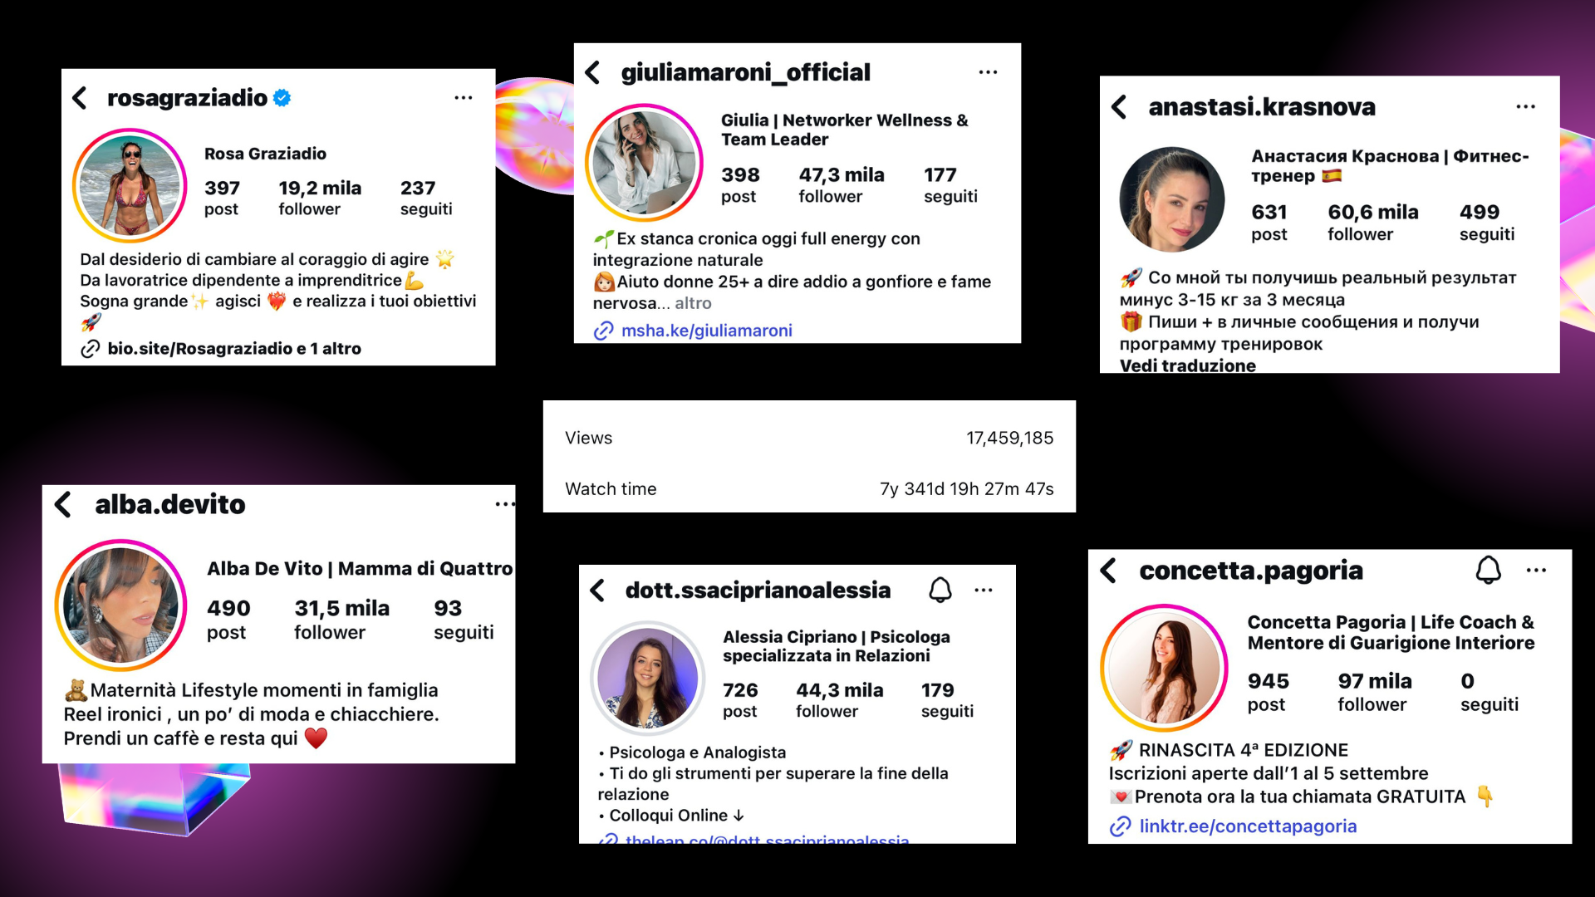Tap back arrow on giuliamaroni_official profile
This screenshot has height=897, width=1595.
tap(592, 72)
